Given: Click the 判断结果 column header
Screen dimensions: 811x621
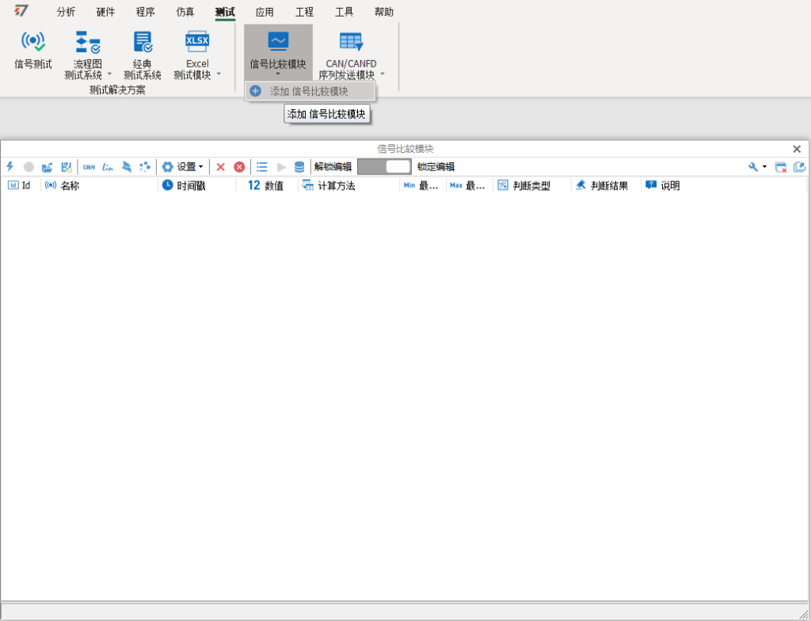Looking at the screenshot, I should pos(604,185).
